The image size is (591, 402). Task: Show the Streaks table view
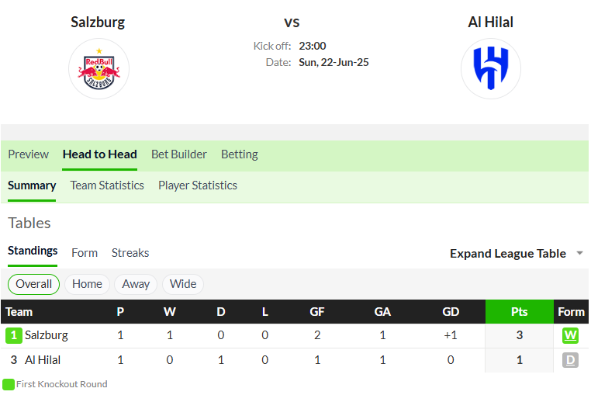[x=130, y=253]
